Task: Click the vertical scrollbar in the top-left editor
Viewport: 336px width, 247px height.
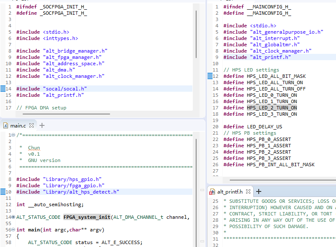Action: click(196, 34)
